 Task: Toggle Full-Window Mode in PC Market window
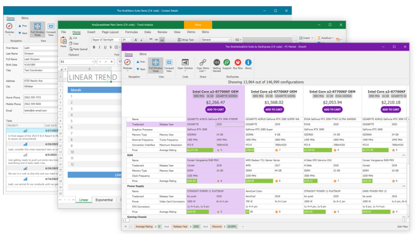pos(156,65)
